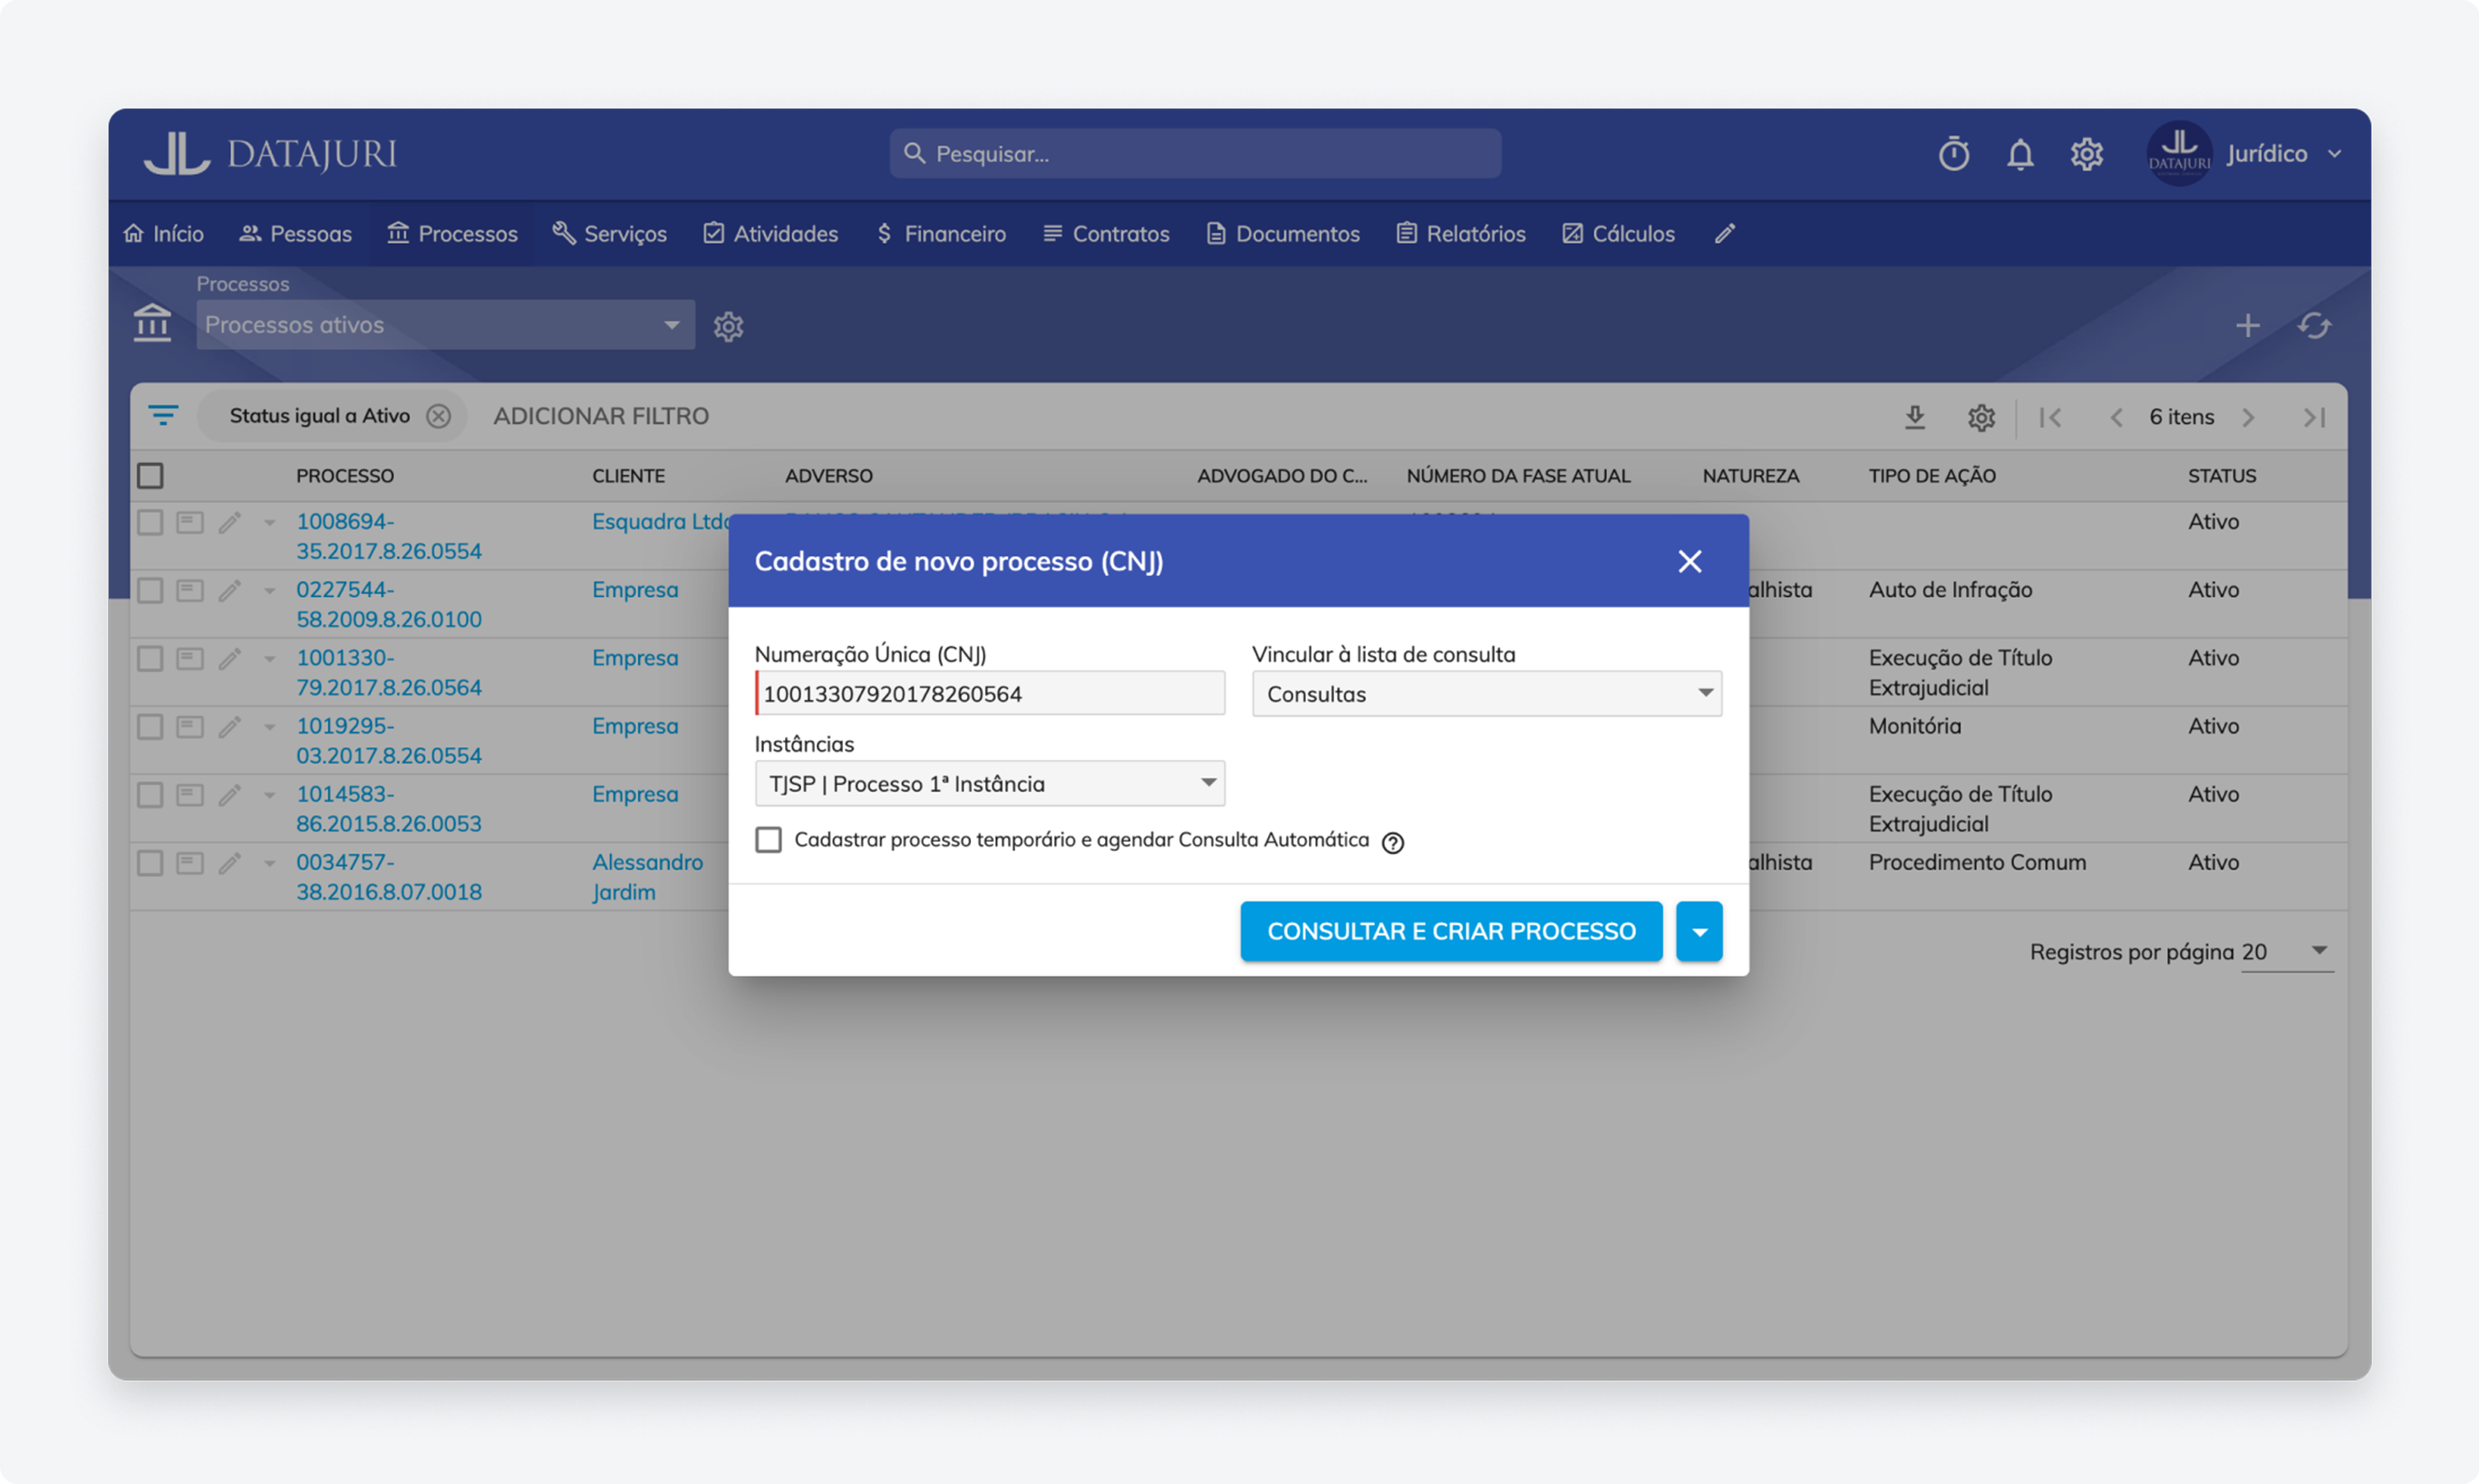Toggle the select-all checkbox in table header
The image size is (2479, 1484).
click(x=150, y=476)
